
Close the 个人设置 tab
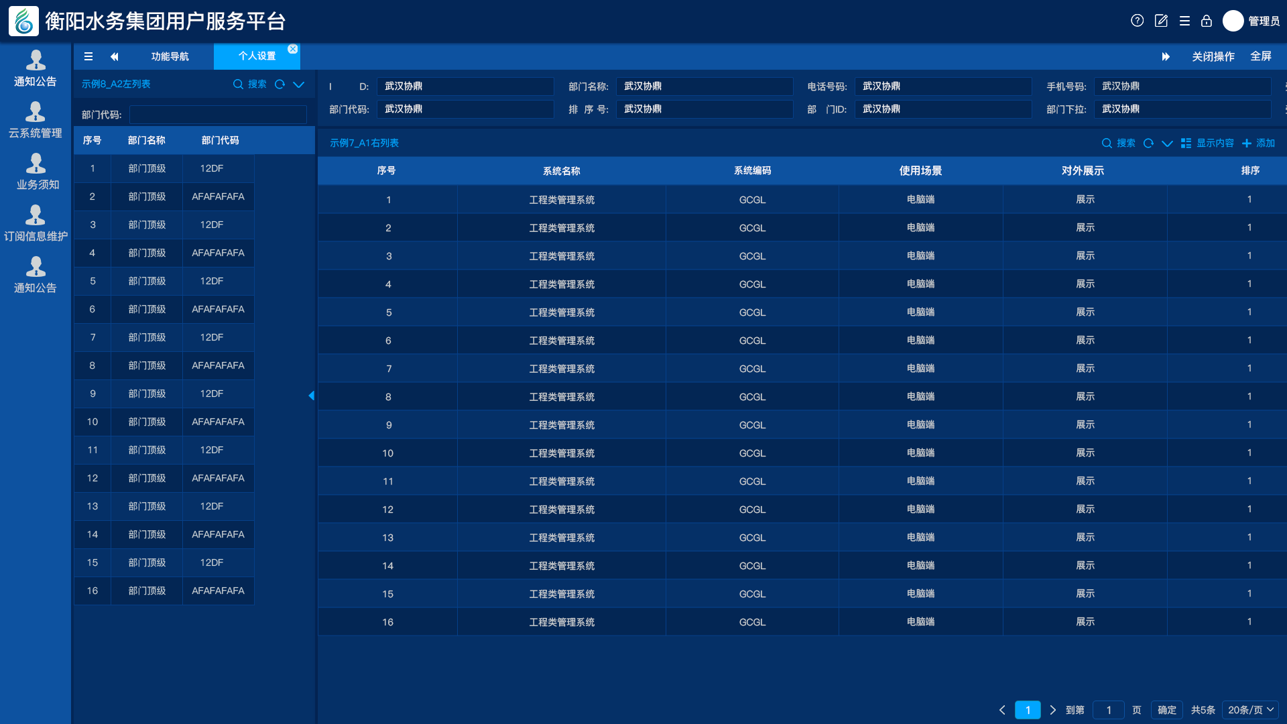click(x=293, y=49)
